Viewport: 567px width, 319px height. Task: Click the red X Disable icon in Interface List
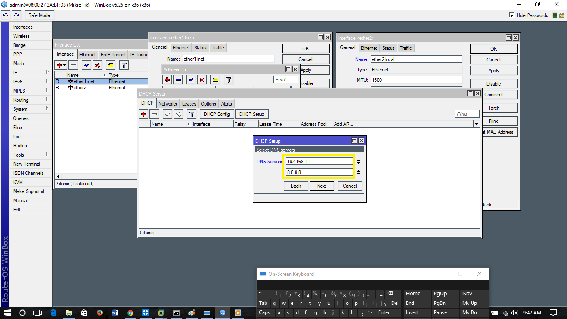(x=97, y=65)
